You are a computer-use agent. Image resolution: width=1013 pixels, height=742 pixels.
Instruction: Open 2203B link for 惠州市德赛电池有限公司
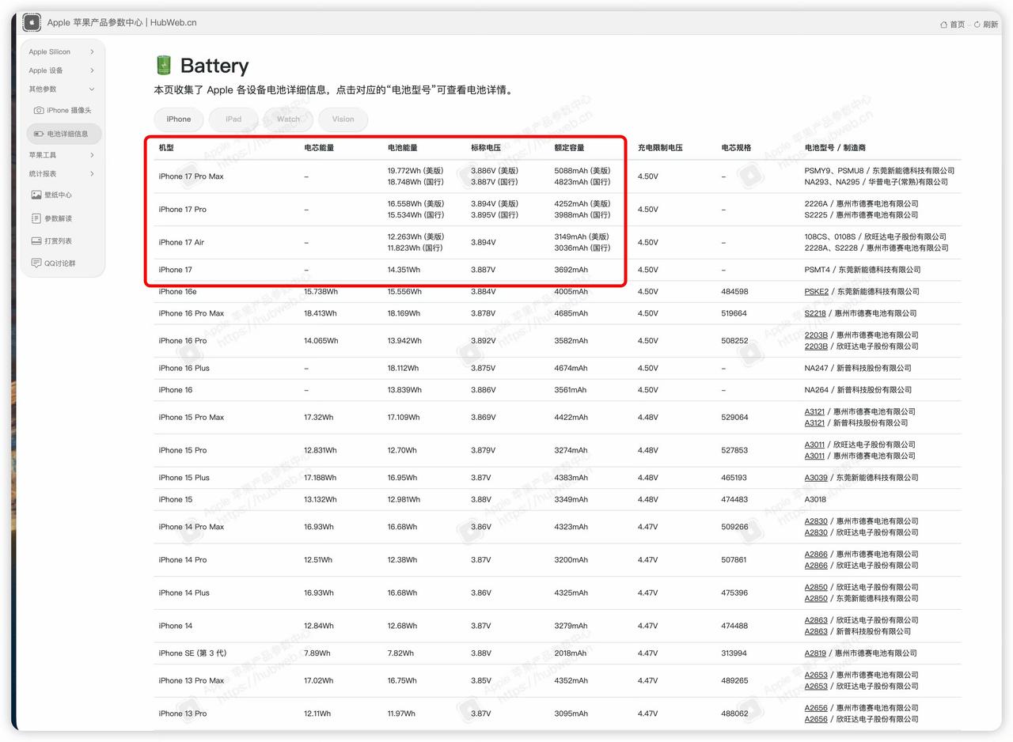pos(816,335)
